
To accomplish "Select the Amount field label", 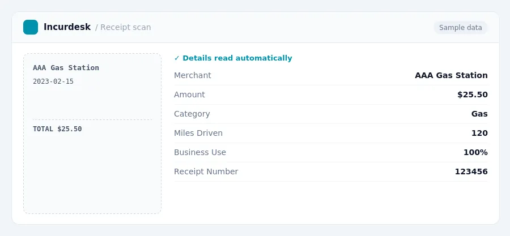I will click(189, 95).
